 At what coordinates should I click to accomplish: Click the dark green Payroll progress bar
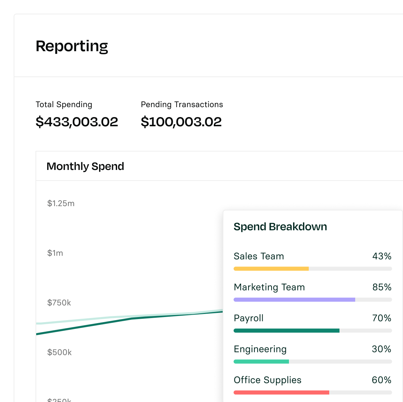click(287, 331)
